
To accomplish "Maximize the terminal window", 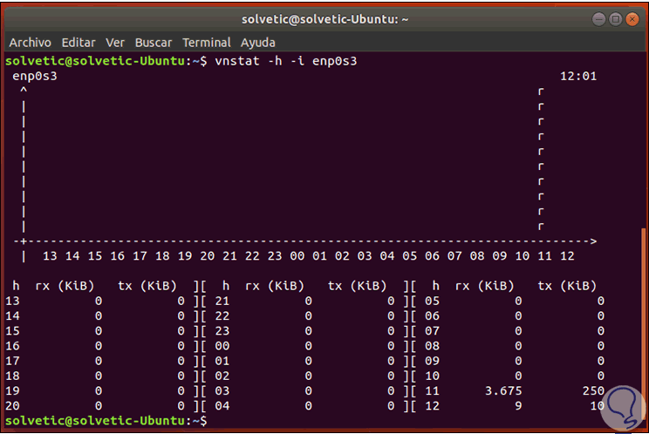I will pos(616,19).
